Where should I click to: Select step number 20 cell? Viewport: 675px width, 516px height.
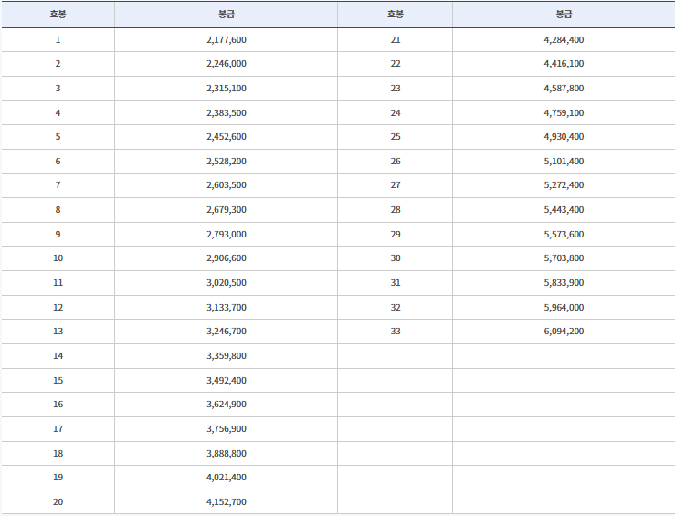58,501
